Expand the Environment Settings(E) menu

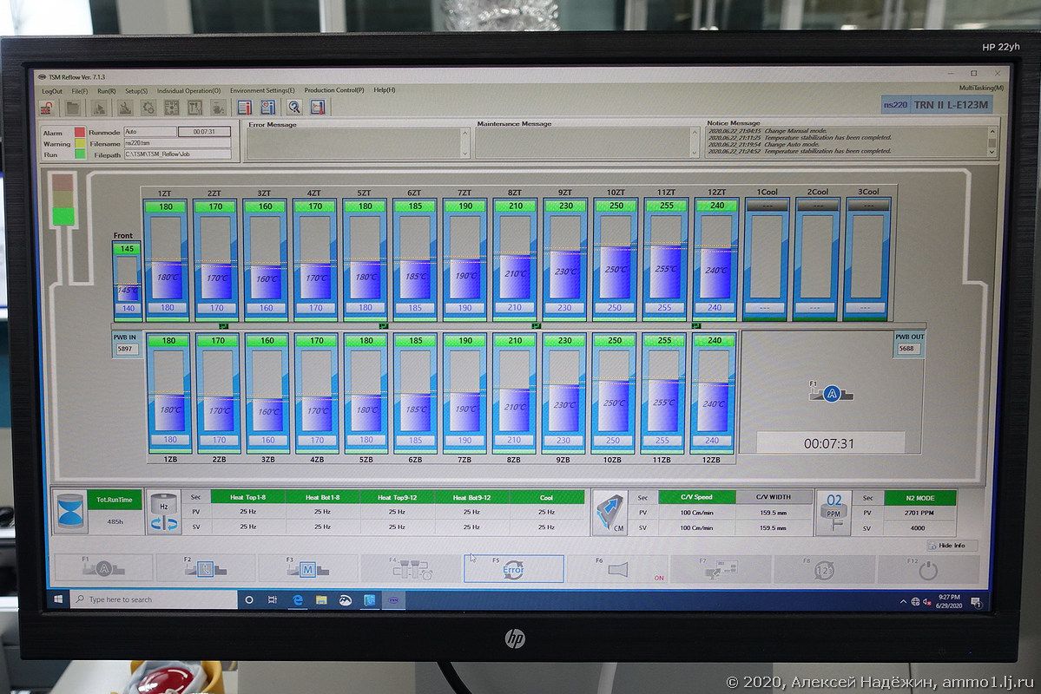(262, 90)
